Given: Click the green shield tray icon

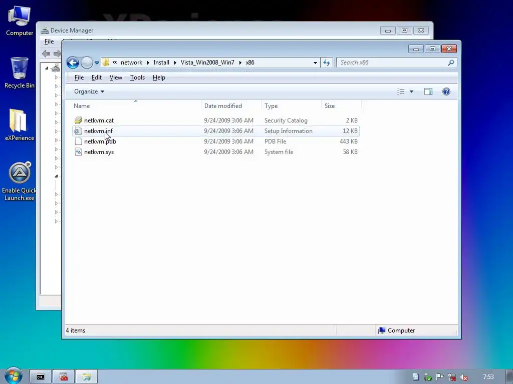Looking at the screenshot, I should [x=427, y=377].
